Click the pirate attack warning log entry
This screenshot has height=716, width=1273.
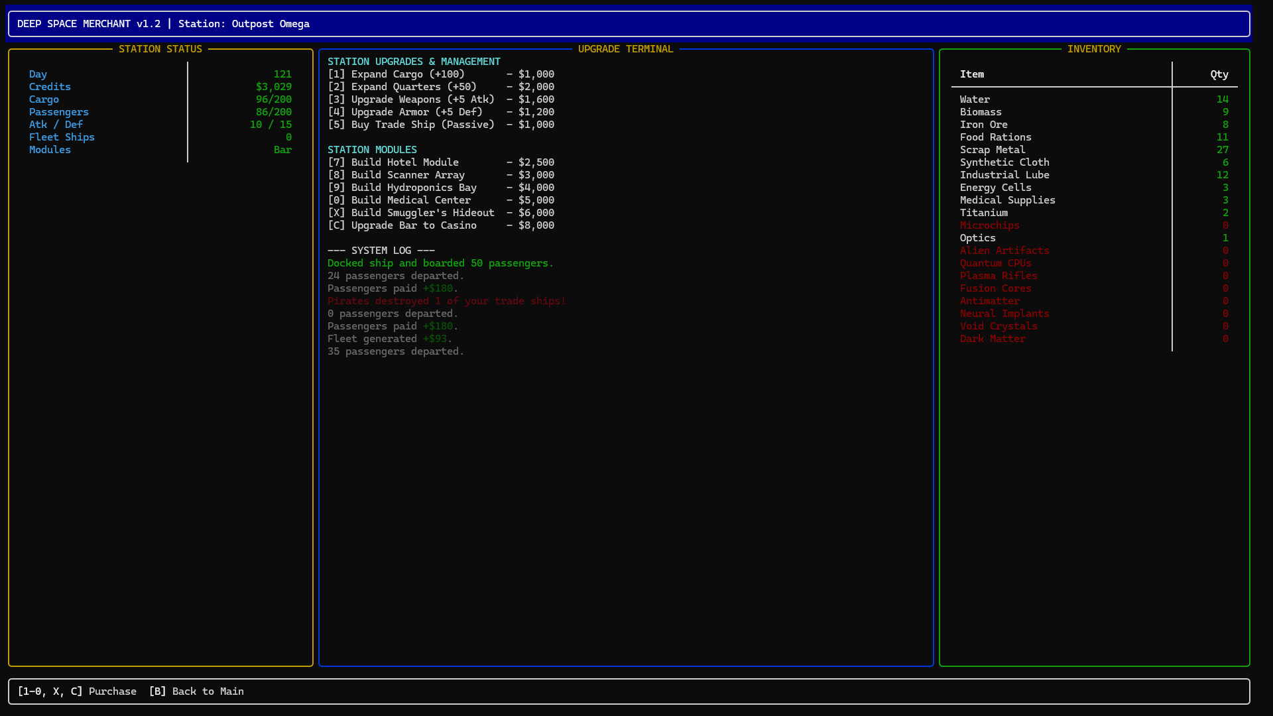(x=446, y=301)
